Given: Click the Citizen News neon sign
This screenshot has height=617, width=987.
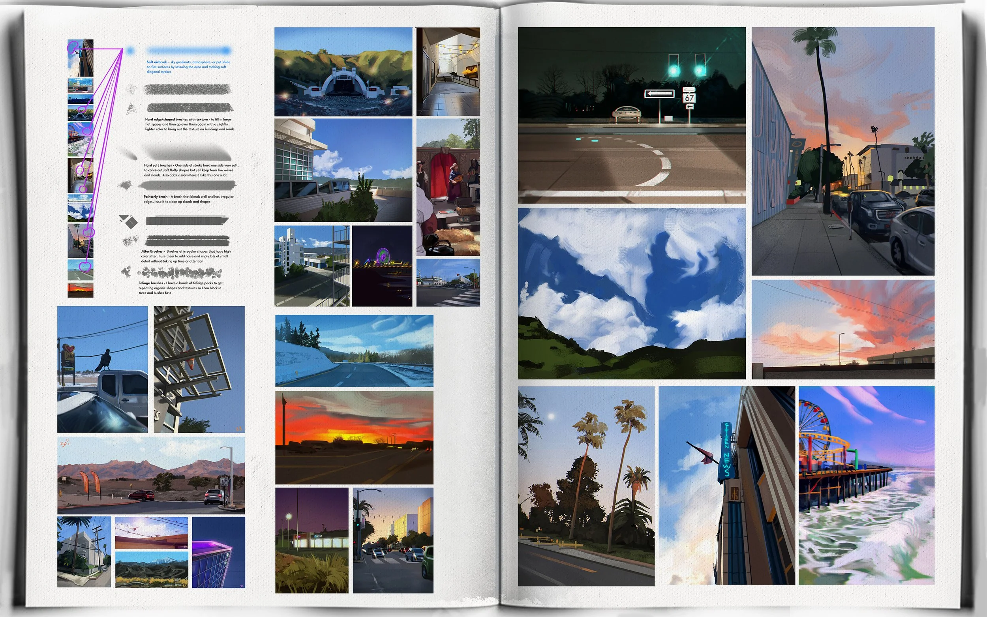Looking at the screenshot, I should point(727,450).
